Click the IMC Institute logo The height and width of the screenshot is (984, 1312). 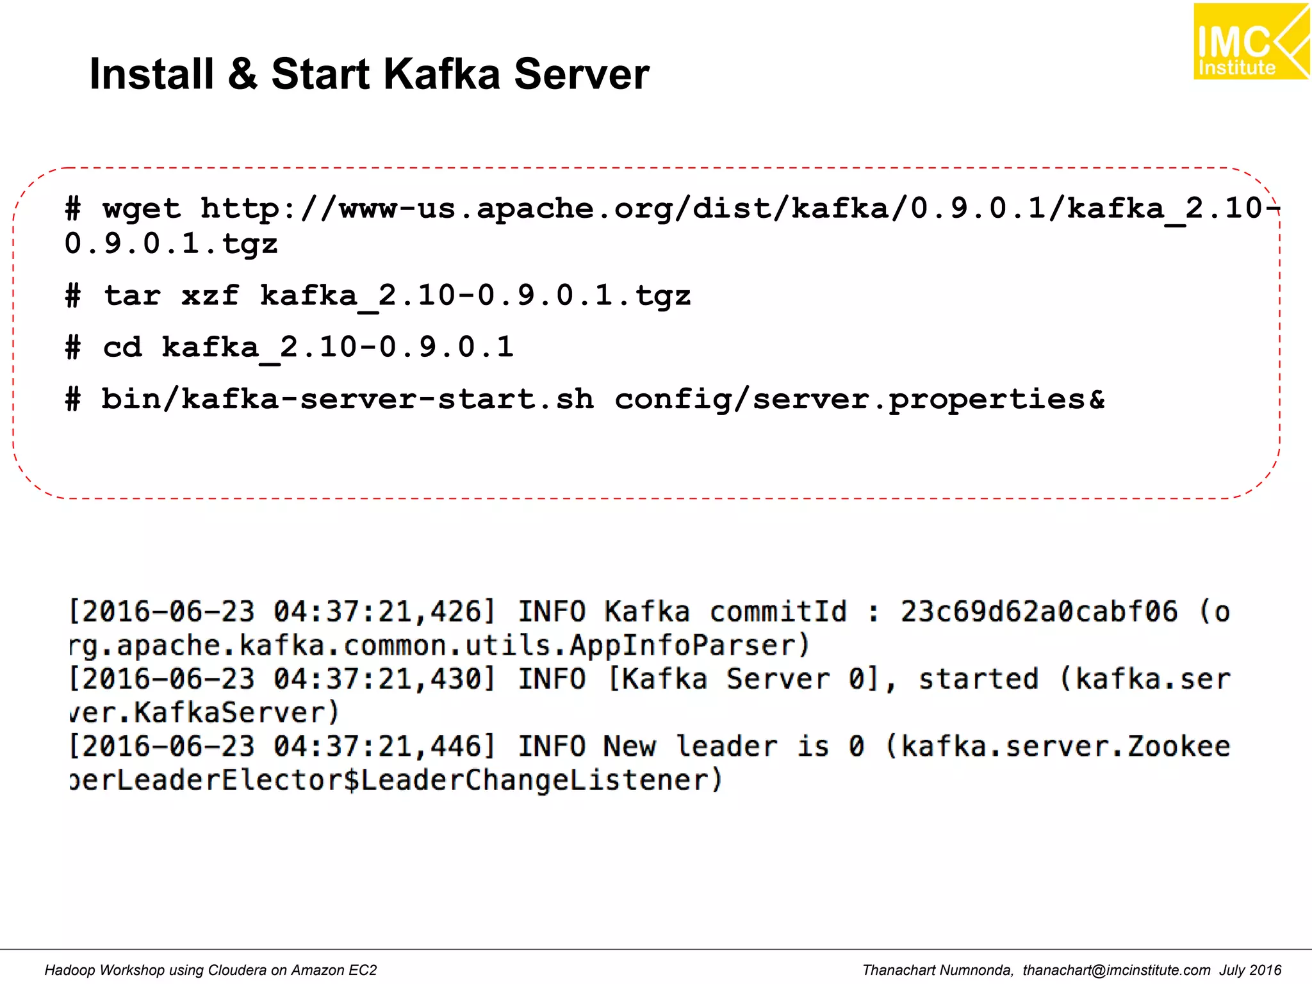[x=1252, y=42]
